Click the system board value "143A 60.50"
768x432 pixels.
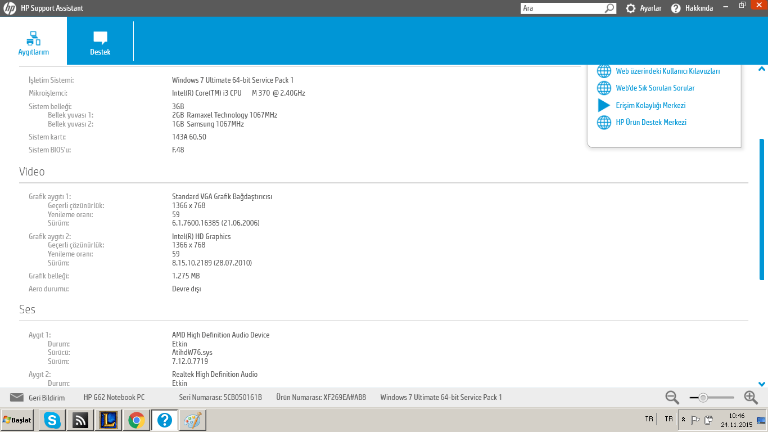pos(189,137)
